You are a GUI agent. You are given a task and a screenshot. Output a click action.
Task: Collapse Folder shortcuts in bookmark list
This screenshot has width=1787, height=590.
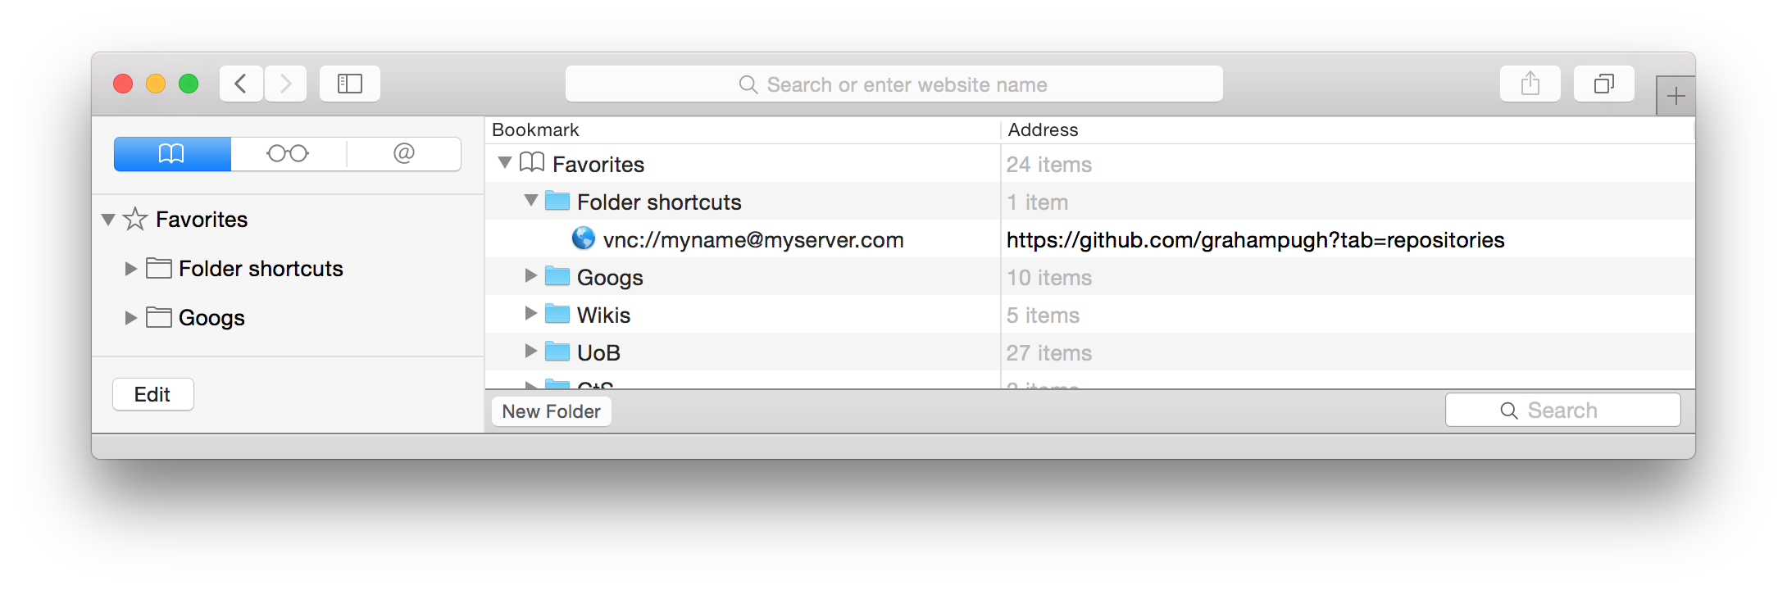531,201
